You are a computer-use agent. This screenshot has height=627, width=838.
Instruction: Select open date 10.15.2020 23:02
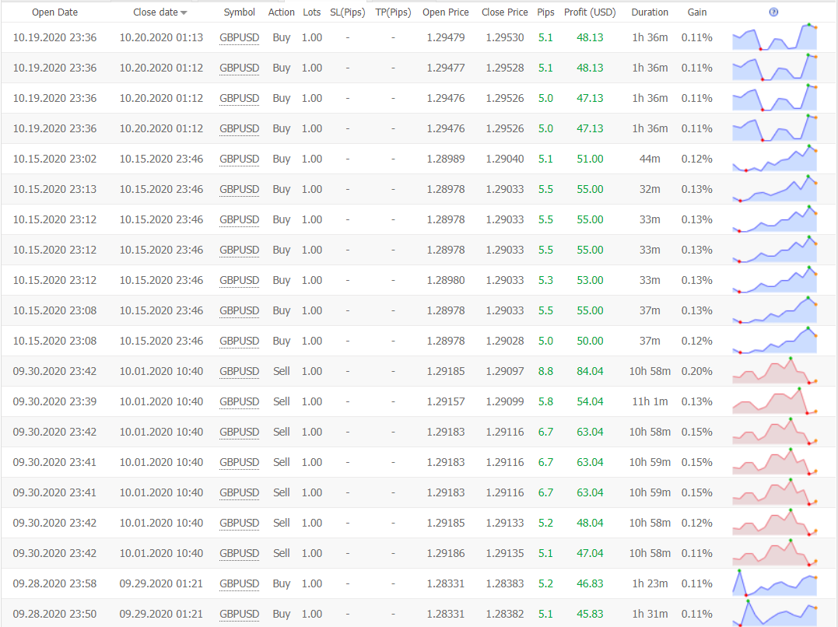[x=54, y=159]
